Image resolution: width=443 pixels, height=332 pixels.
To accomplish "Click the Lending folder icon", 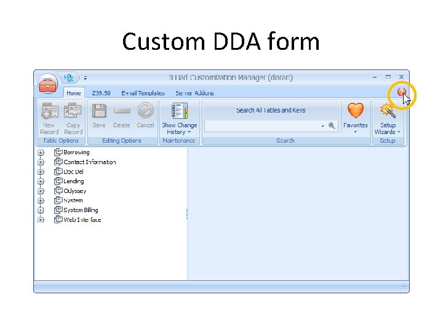I will coord(58,181).
